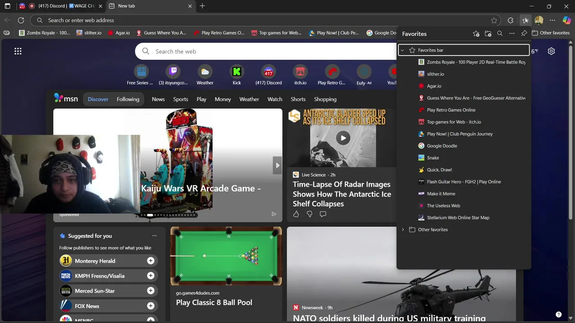Collapse the Favorites bar folder
This screenshot has width=575, height=323.
(x=402, y=50)
